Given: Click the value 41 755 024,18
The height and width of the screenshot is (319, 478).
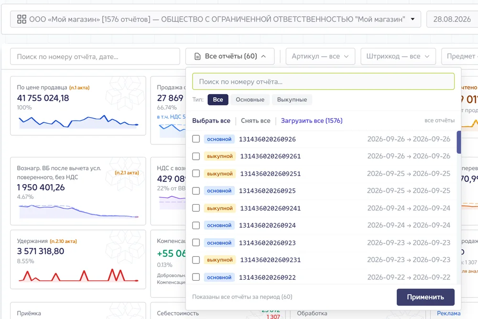Looking at the screenshot, I should coord(43,98).
